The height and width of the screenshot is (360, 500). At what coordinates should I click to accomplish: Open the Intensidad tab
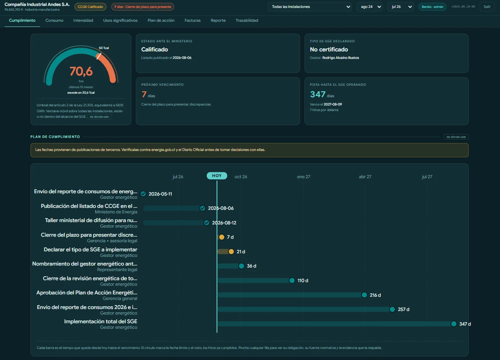click(x=83, y=21)
